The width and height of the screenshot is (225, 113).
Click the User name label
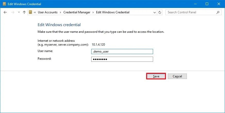pyautogui.click(x=45, y=51)
